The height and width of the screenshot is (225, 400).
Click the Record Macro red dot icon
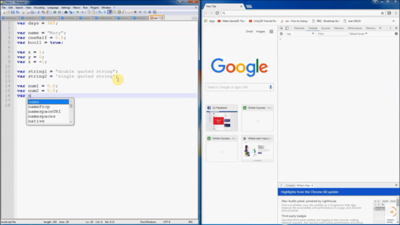(x=135, y=12)
